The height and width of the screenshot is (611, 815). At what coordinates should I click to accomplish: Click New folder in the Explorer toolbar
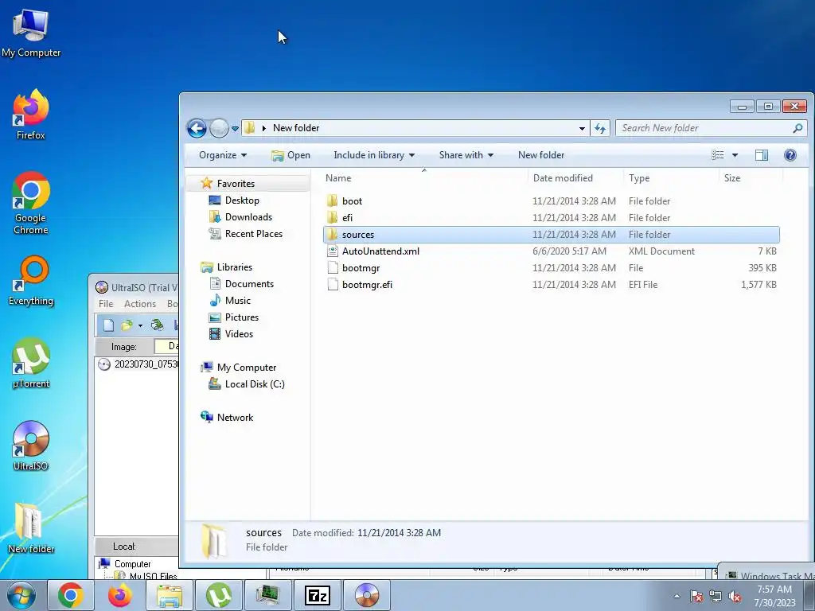(x=541, y=155)
